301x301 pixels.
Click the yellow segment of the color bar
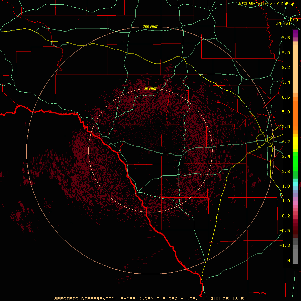tap(295, 143)
